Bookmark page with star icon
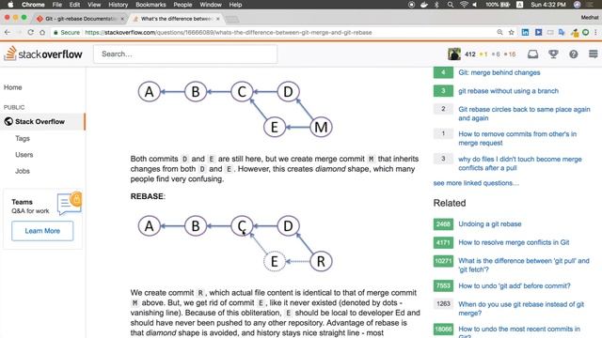 [x=511, y=33]
